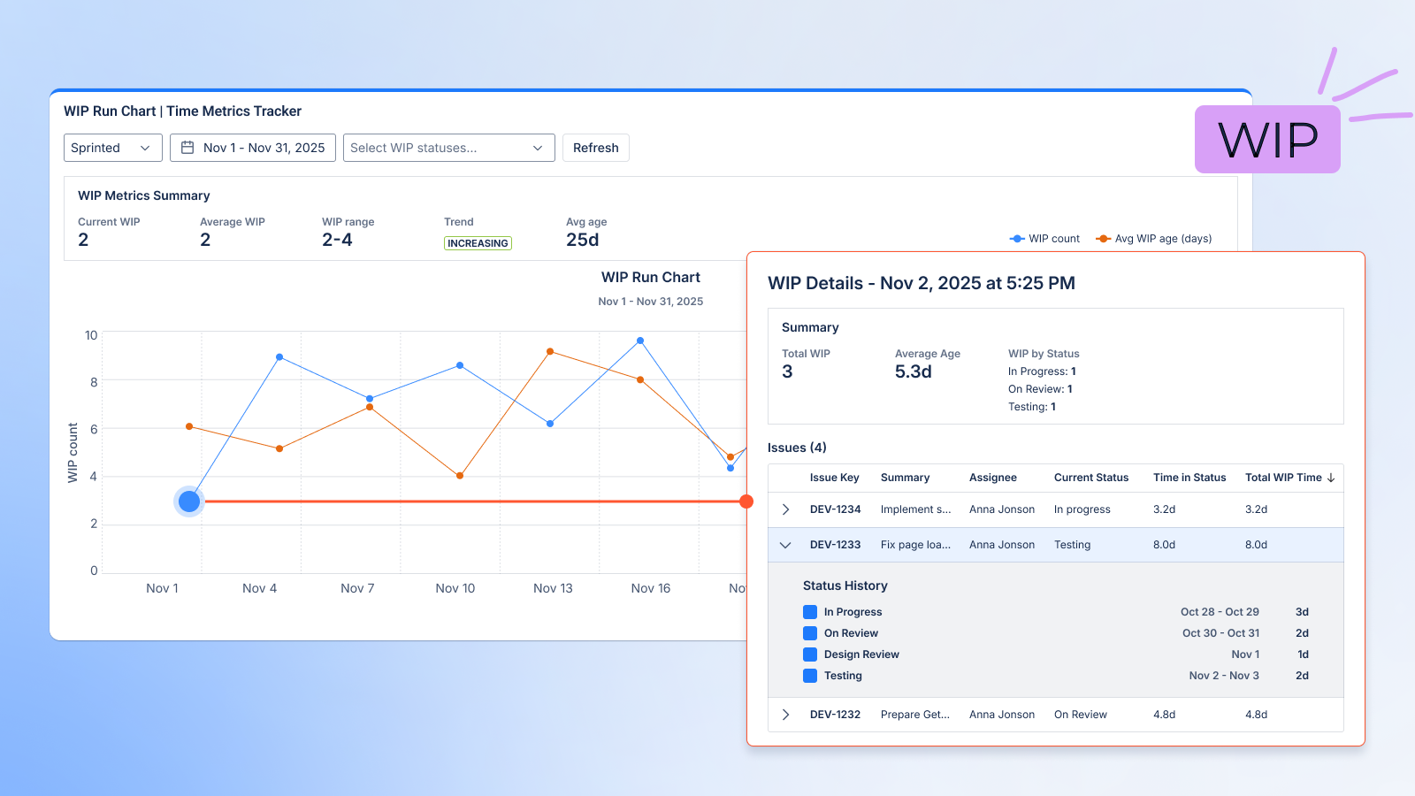Click the Summary column header
This screenshot has width=1415, height=796.
tap(906, 478)
